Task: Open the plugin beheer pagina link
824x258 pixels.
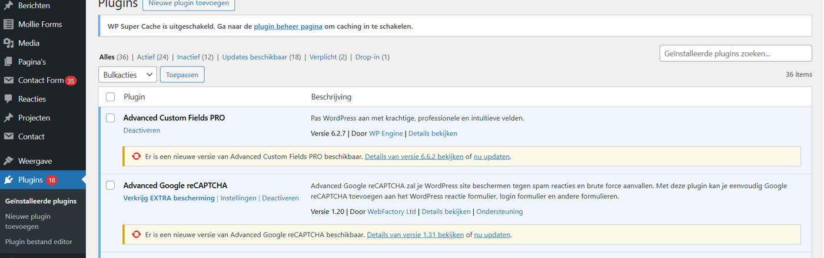Action: [288, 27]
